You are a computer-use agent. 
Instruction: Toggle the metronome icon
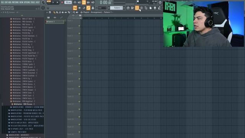75,2
